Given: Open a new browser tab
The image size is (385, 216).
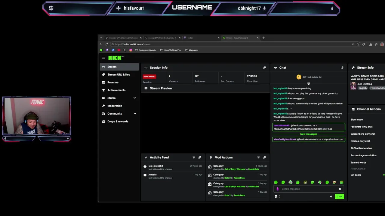Looking at the screenshot, I should click(263, 38).
